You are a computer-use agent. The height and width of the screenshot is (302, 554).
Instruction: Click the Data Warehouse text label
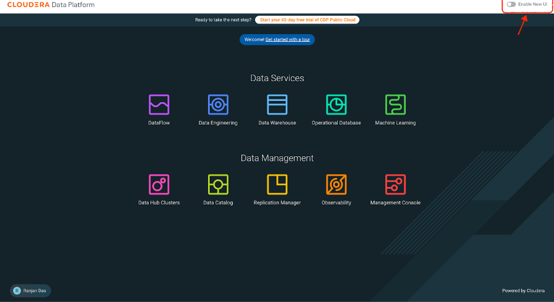pyautogui.click(x=277, y=123)
